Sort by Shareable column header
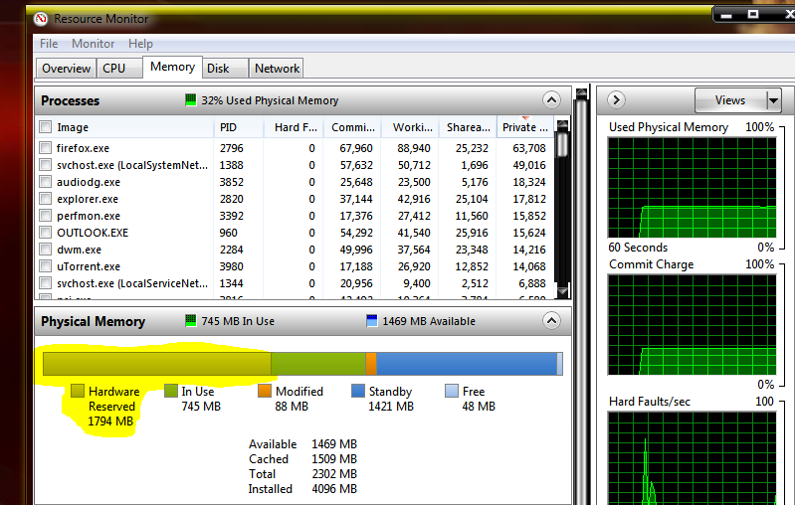This screenshot has height=505, width=795. (468, 127)
